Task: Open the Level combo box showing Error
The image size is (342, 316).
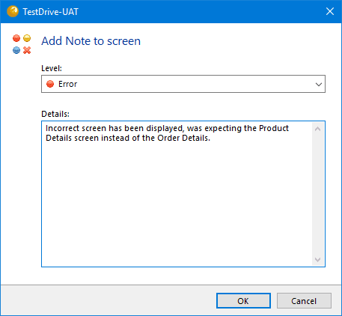Action: 183,84
